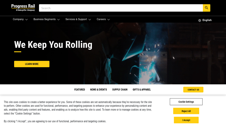
Task: Go to News & Events tab
Action: tap(99, 89)
